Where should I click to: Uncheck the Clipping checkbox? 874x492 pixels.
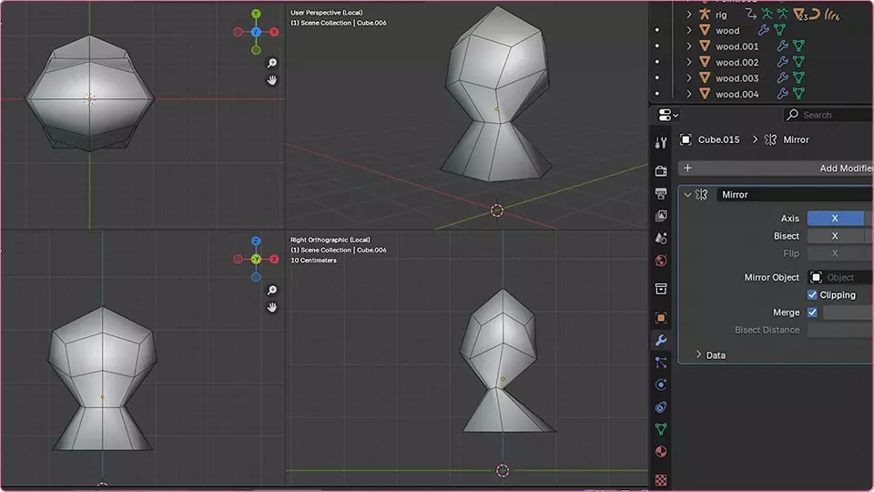point(812,294)
